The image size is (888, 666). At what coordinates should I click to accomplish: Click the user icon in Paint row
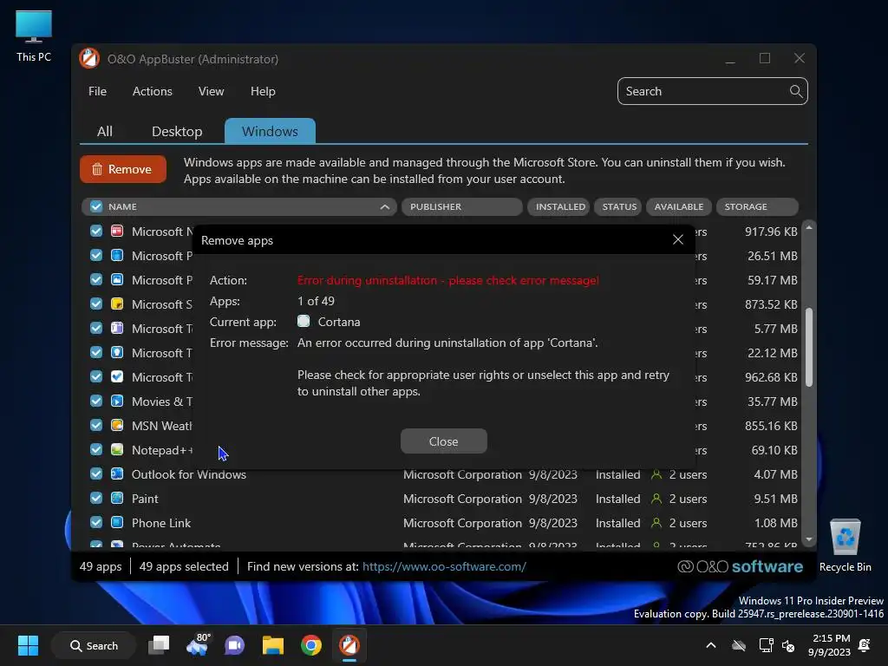click(x=656, y=499)
